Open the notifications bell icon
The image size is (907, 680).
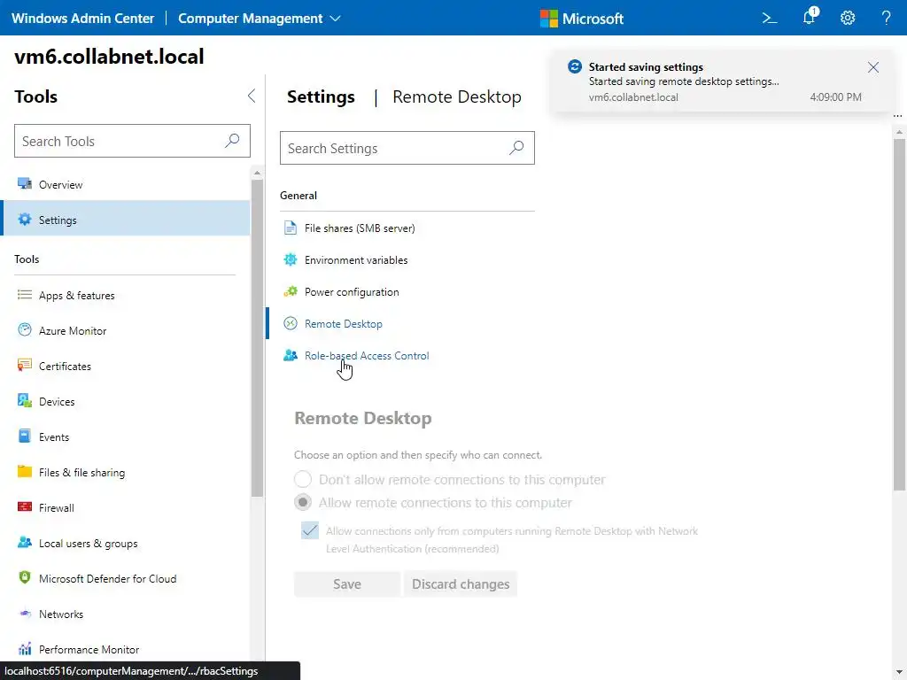click(x=809, y=18)
